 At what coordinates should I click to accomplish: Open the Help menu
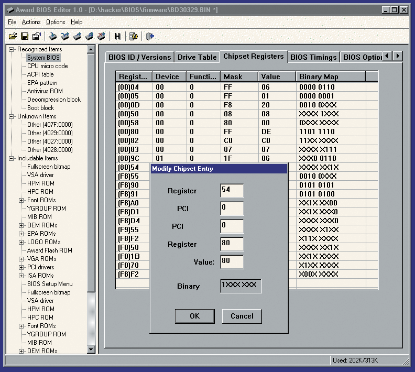tap(77, 22)
